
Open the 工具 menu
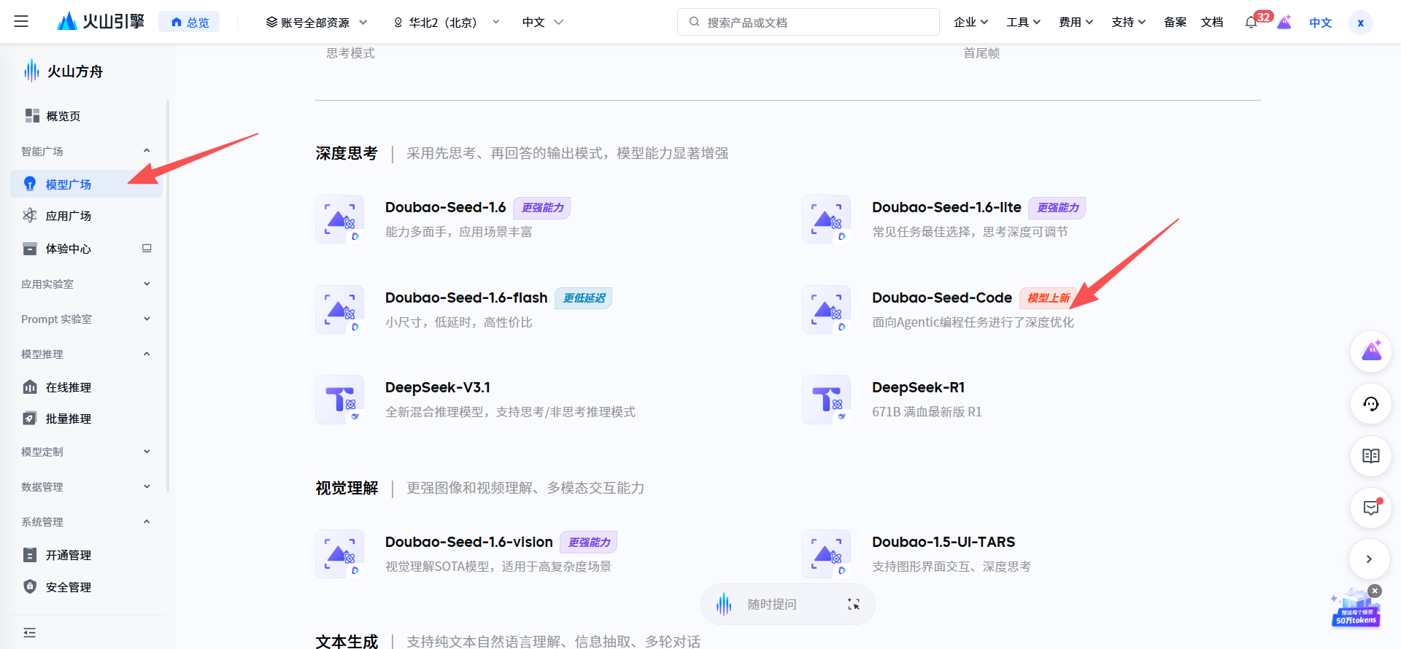coord(1023,23)
